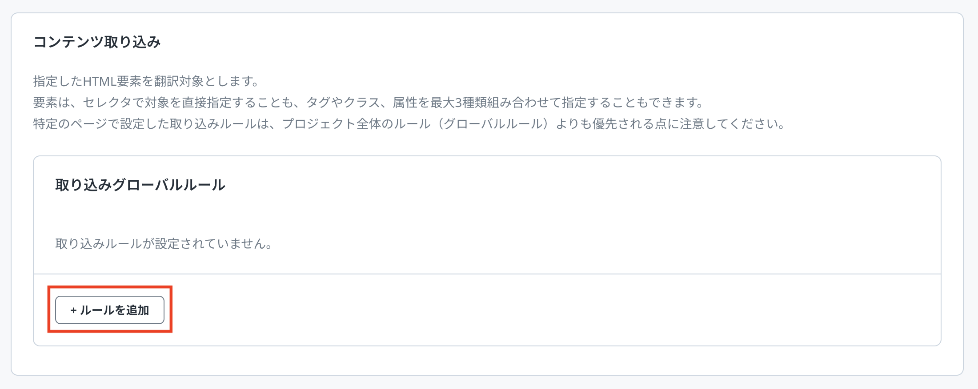Click the description line starting with 指定したHTML要素
This screenshot has width=978, height=389.
coord(146,81)
